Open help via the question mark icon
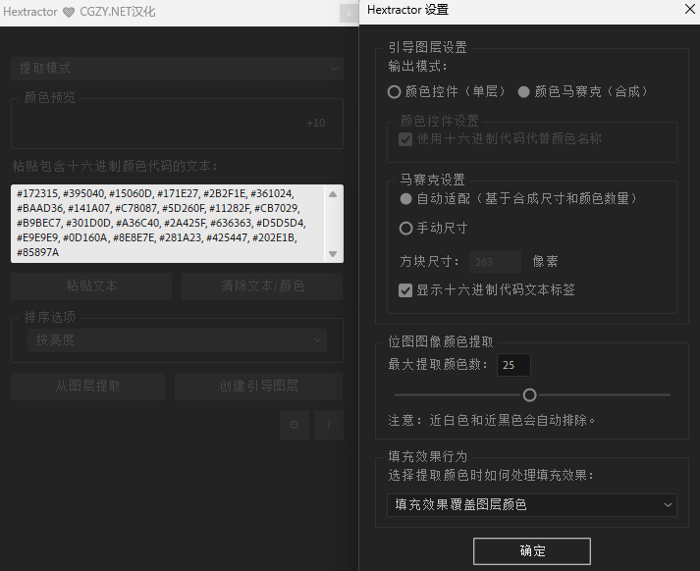 tap(329, 425)
